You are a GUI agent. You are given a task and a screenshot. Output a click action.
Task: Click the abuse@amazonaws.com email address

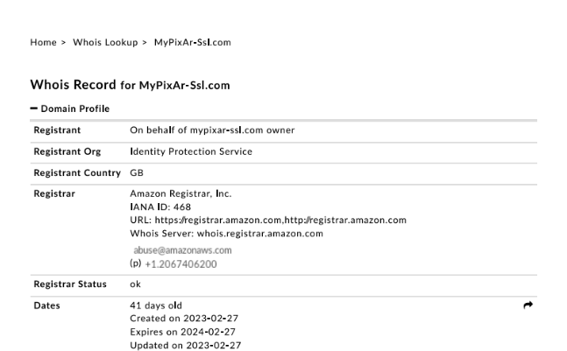pyautogui.click(x=182, y=250)
